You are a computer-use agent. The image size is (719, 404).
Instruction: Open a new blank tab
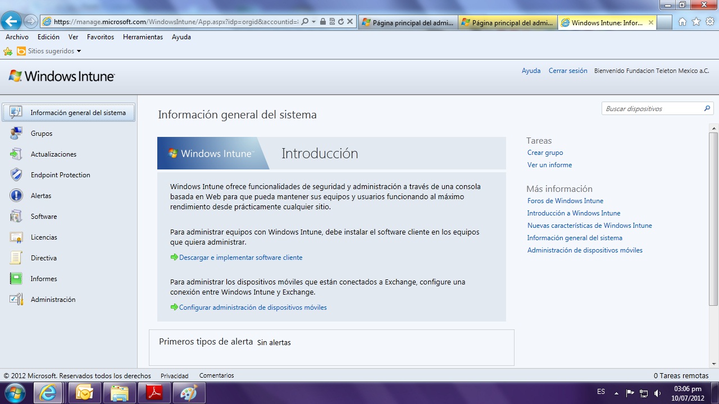(x=665, y=22)
